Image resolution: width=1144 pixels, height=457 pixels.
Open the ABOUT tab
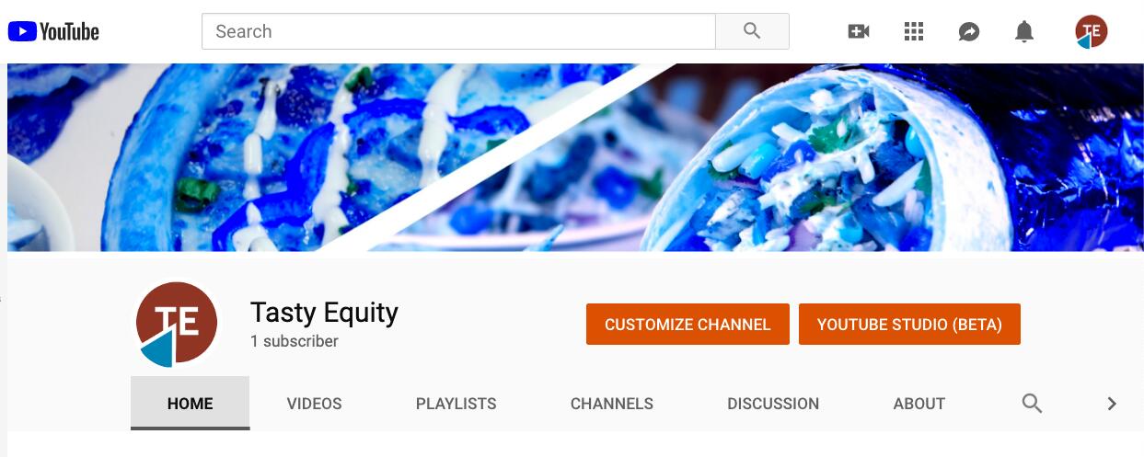click(919, 403)
